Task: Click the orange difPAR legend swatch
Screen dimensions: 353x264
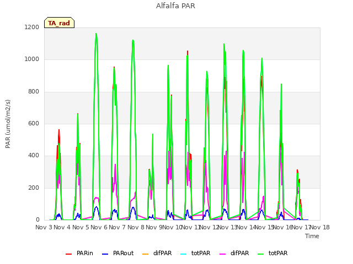Action: (146, 254)
